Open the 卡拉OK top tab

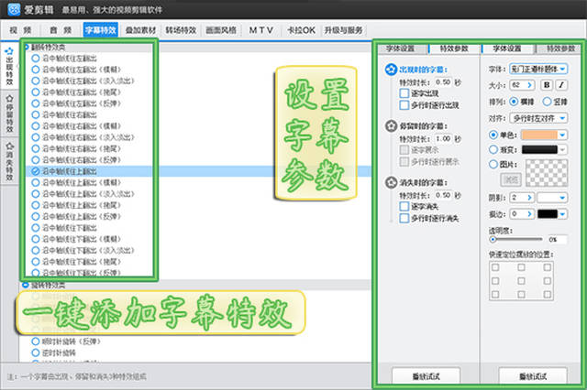(x=301, y=30)
